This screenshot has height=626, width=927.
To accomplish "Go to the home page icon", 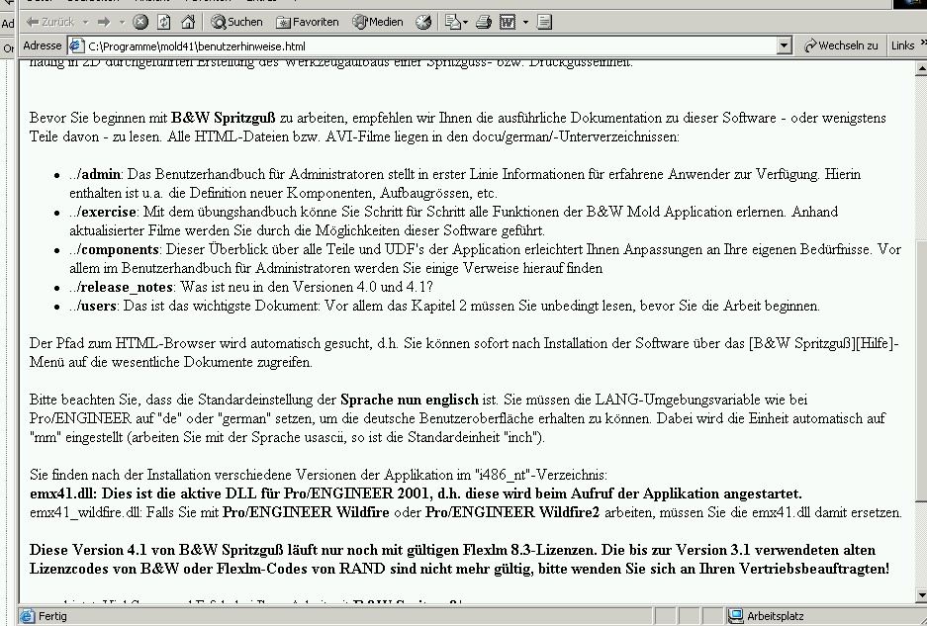I will 188,23.
